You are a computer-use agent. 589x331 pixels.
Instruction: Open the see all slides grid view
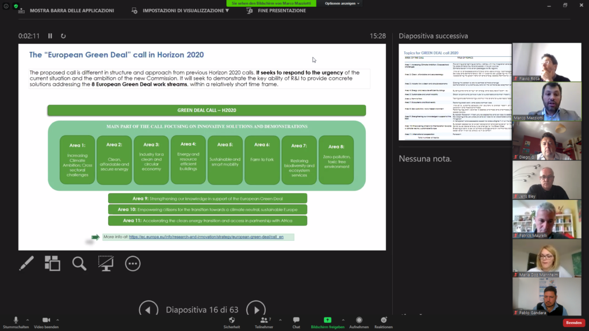(x=52, y=263)
